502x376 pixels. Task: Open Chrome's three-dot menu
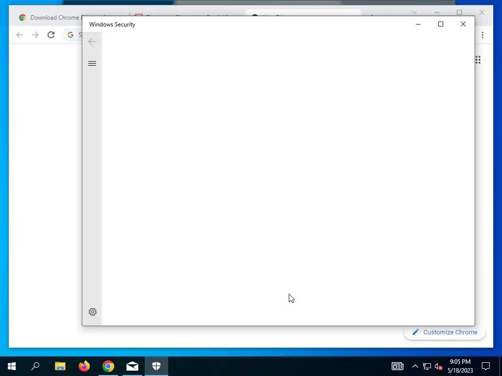pos(482,35)
